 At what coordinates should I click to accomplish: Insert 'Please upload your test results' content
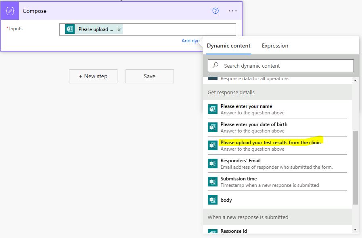(x=271, y=143)
